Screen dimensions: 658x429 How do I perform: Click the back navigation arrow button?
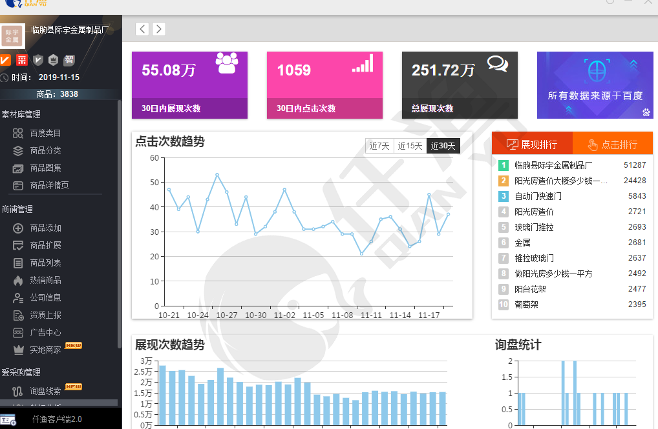click(142, 29)
